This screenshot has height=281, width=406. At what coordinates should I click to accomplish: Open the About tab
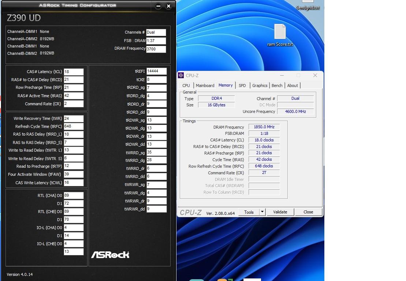point(293,86)
